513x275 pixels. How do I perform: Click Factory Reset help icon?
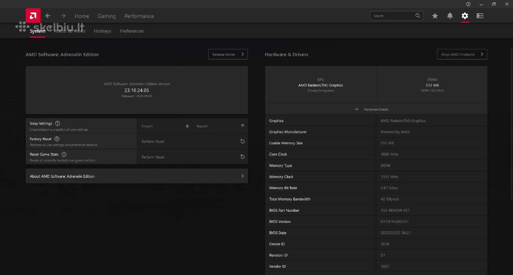click(x=57, y=139)
